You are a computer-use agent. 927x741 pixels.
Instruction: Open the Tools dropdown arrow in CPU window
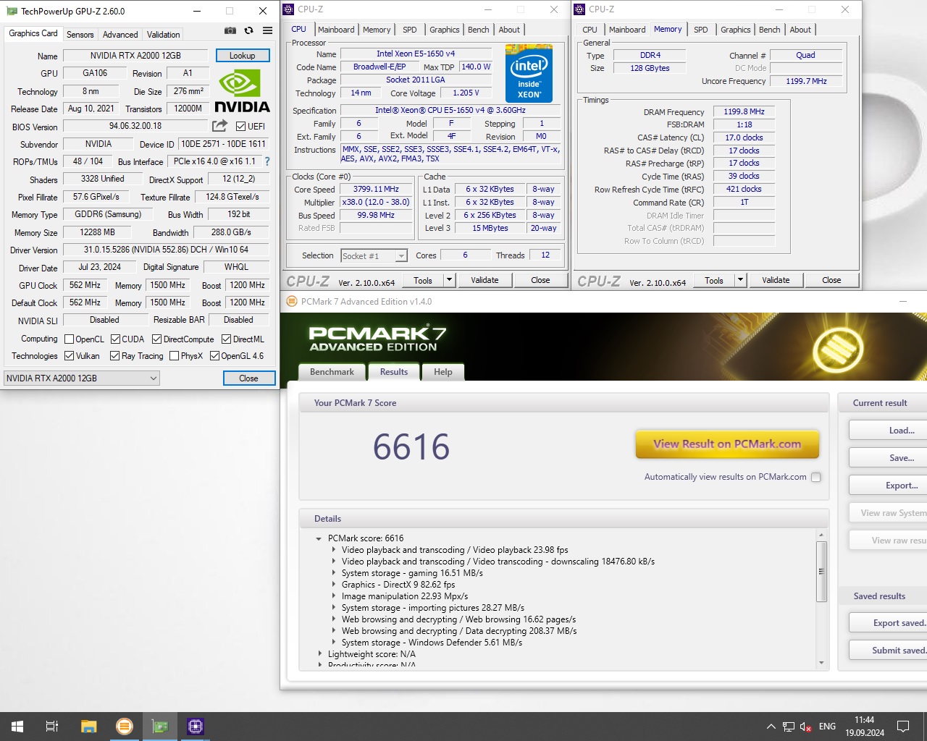(449, 280)
